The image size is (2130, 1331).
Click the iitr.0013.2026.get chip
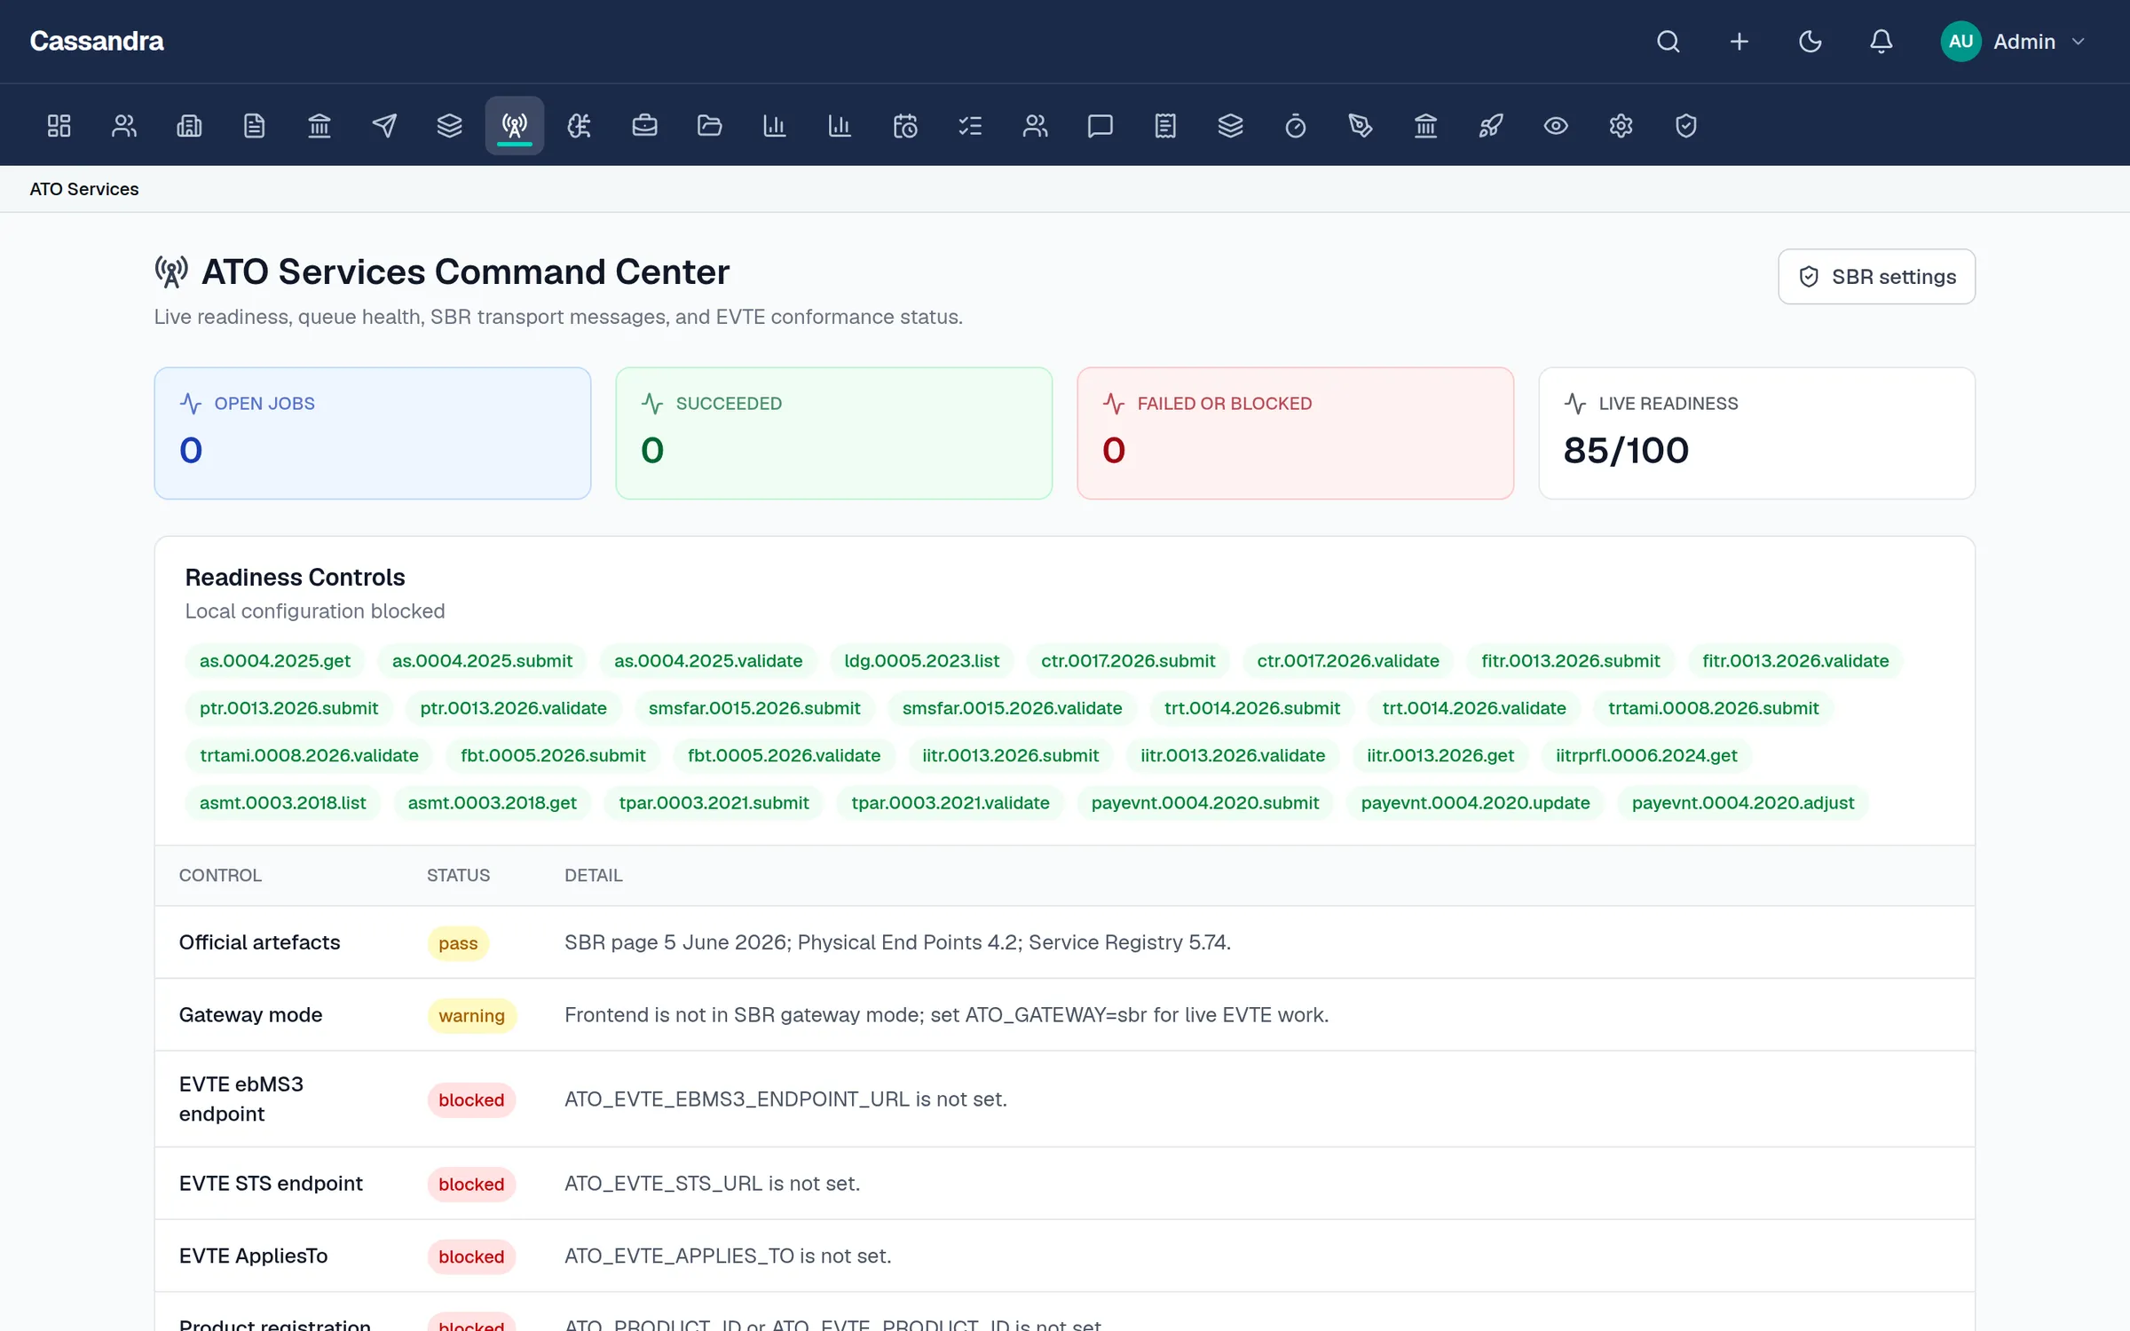click(1440, 755)
